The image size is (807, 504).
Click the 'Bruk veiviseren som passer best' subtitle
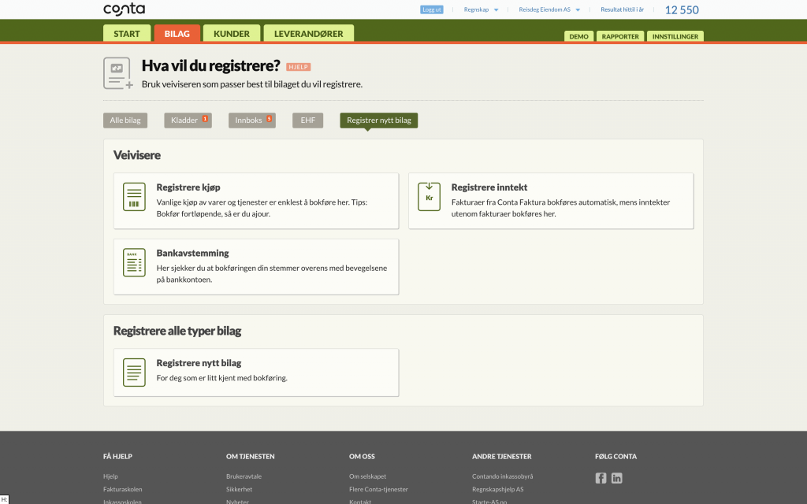point(252,84)
